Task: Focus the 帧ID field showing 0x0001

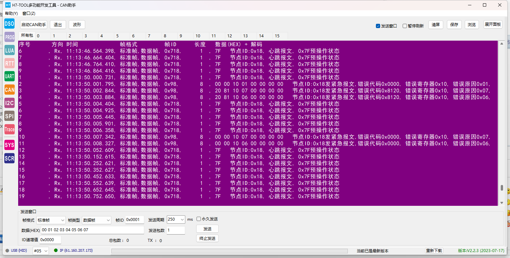Action: (135, 220)
